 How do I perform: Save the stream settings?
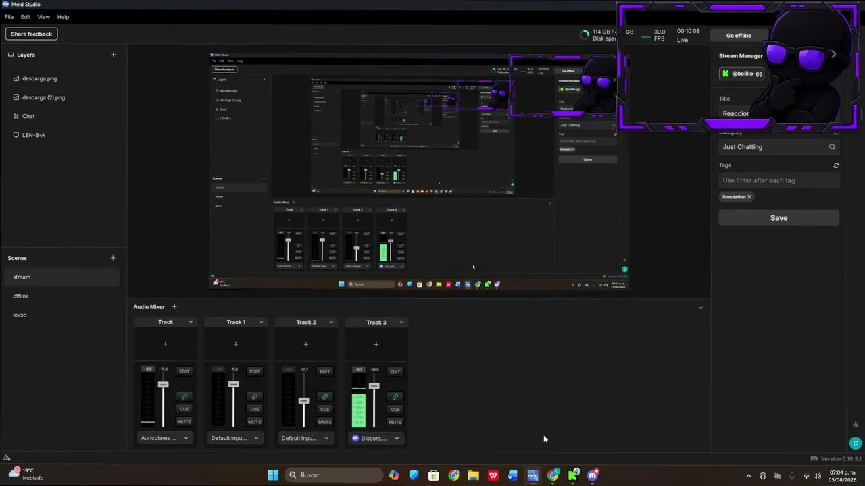coord(779,218)
